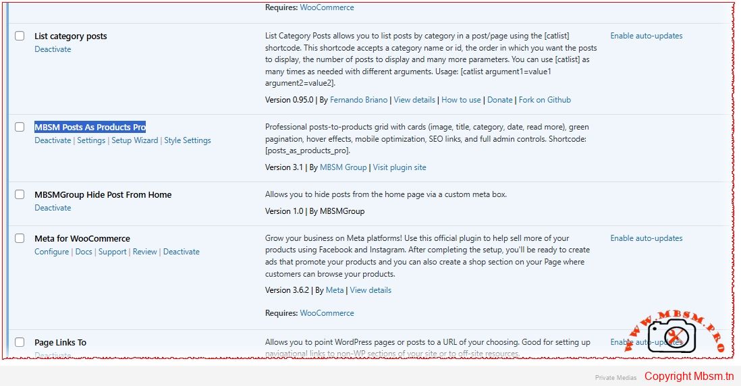The image size is (741, 386).
Task: Open the WooCommerce requirement link under Meta
Action: point(327,312)
